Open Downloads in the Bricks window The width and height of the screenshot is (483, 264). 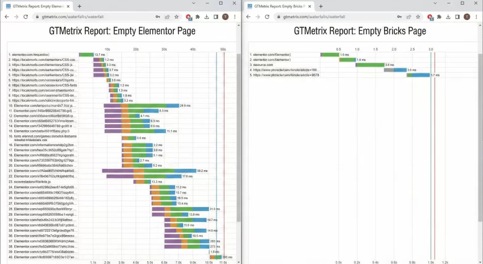(448, 16)
